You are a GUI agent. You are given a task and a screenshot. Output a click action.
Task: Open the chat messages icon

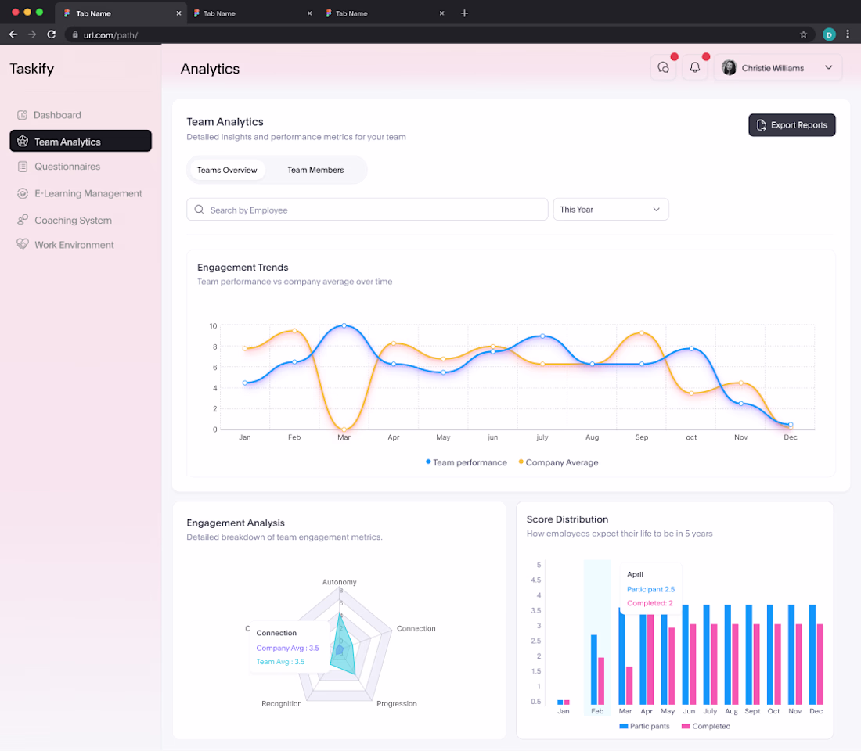pyautogui.click(x=663, y=67)
